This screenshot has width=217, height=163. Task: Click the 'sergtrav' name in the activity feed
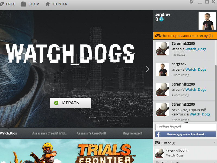(x=179, y=64)
